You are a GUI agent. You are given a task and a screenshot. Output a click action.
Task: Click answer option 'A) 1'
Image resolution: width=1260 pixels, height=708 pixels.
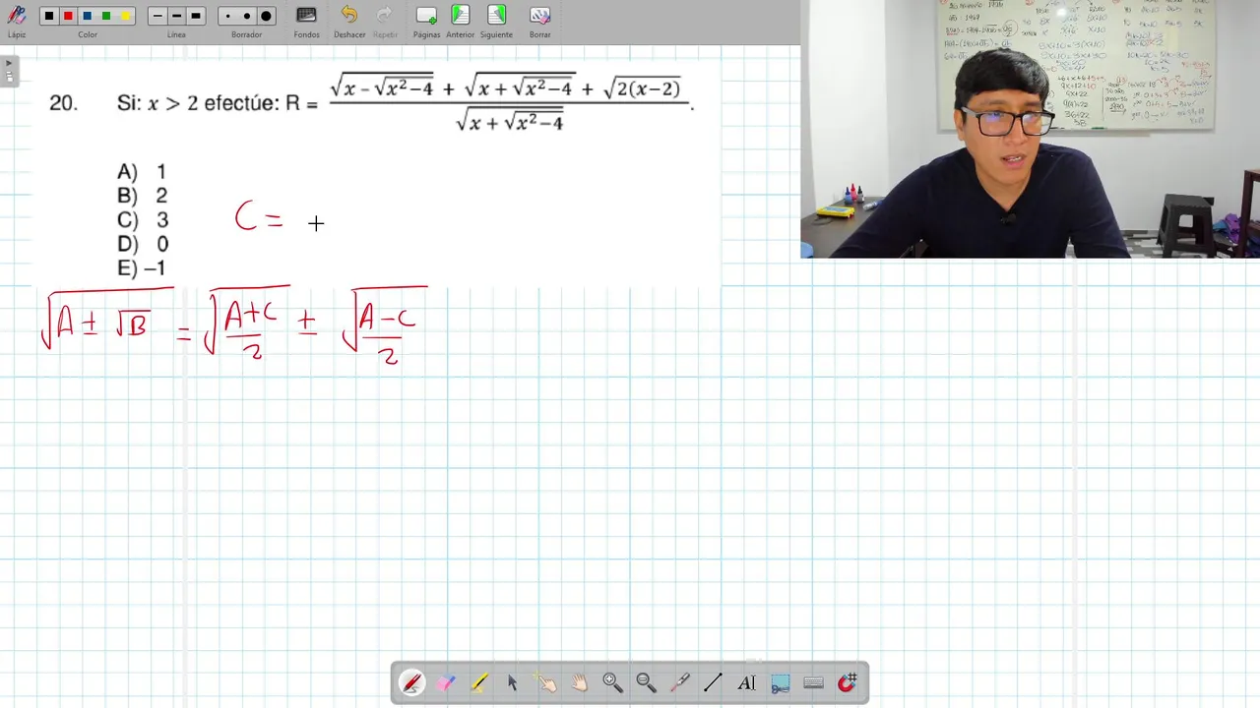142,172
